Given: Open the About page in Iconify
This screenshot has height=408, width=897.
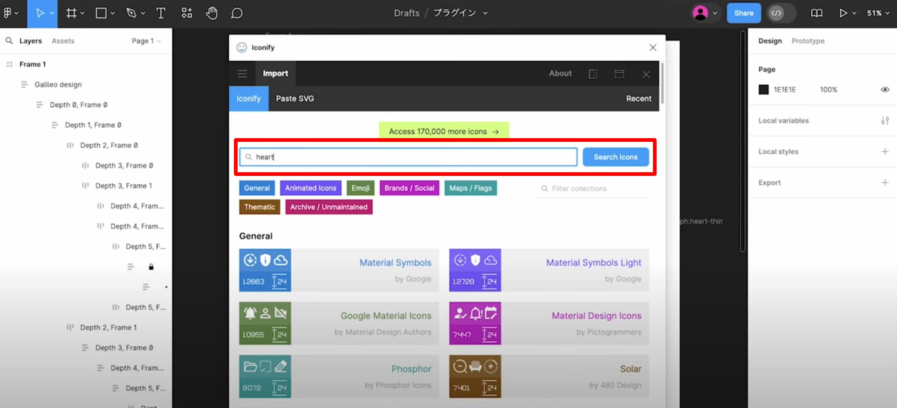Looking at the screenshot, I should coord(560,73).
